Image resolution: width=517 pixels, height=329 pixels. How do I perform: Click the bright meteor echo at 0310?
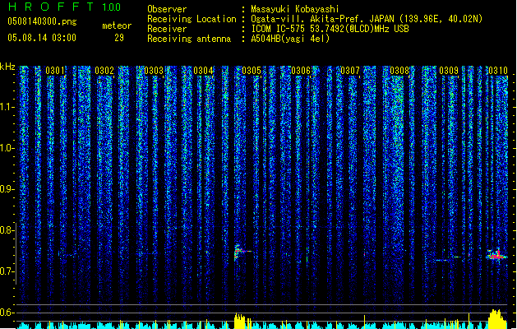(x=497, y=256)
